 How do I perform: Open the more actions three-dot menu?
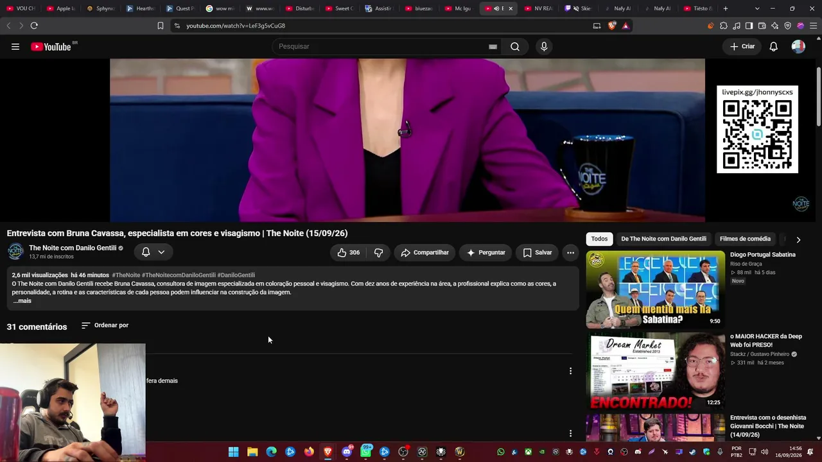tap(570, 253)
